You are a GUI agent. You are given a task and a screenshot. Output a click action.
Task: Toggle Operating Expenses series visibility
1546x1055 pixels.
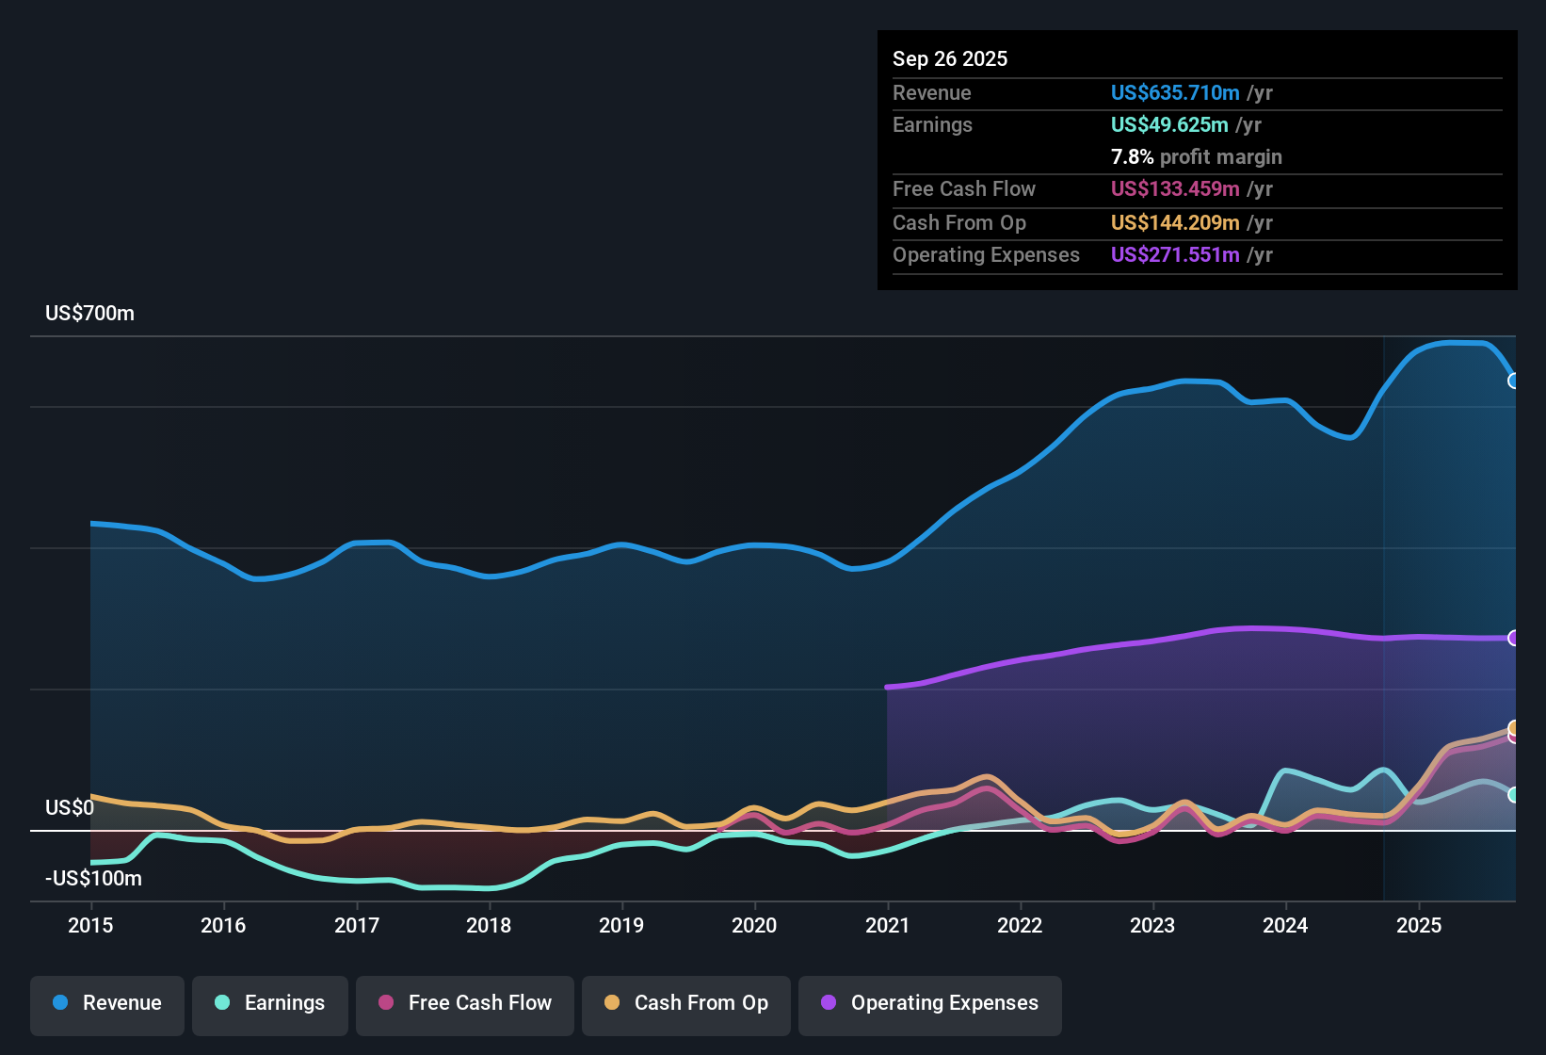(x=929, y=1003)
